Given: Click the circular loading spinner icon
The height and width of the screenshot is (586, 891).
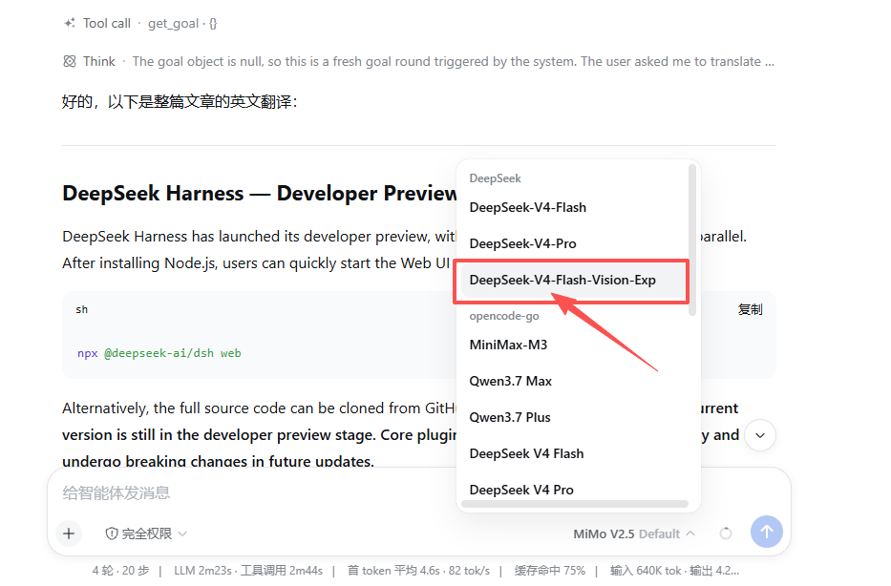Looking at the screenshot, I should pyautogui.click(x=726, y=534).
